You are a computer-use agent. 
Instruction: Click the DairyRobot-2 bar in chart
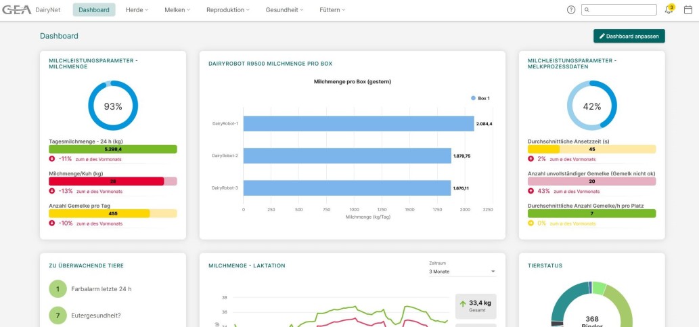347,156
